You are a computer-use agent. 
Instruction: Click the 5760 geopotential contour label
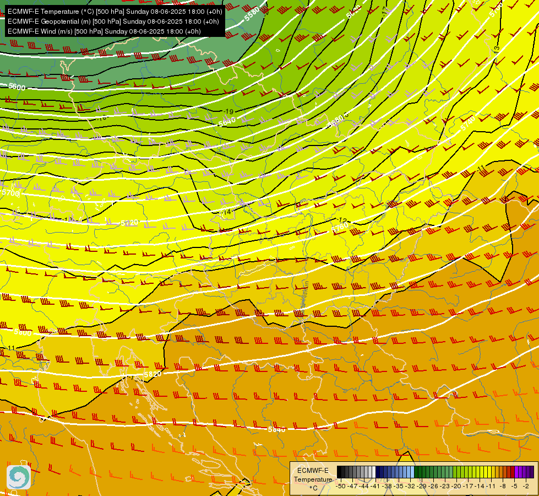click(340, 228)
